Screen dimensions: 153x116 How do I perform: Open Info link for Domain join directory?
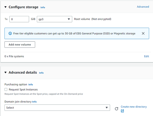[34, 102]
